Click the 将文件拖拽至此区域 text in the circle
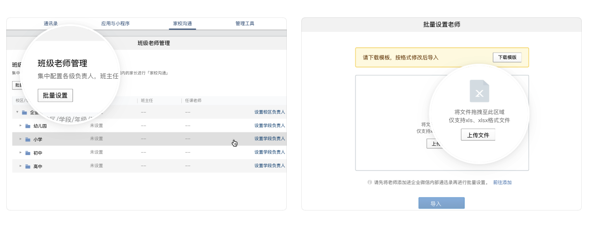Viewport: 591px width, 226px height. [x=479, y=112]
